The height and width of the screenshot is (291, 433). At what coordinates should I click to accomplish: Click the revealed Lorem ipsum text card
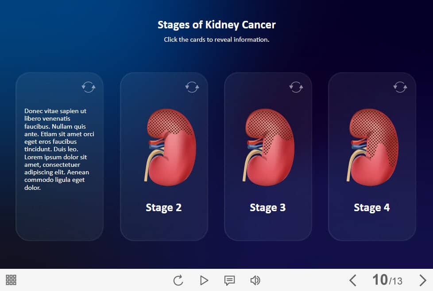(59, 149)
